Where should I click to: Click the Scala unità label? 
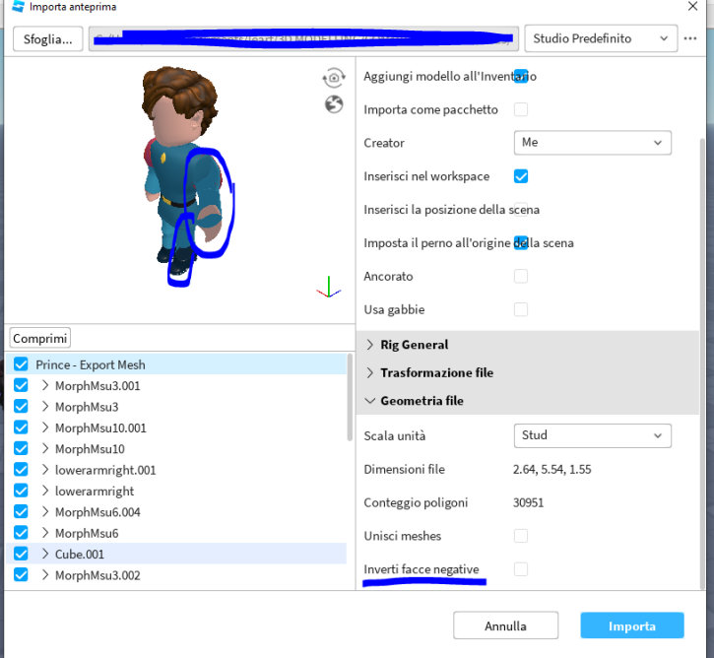click(x=394, y=436)
